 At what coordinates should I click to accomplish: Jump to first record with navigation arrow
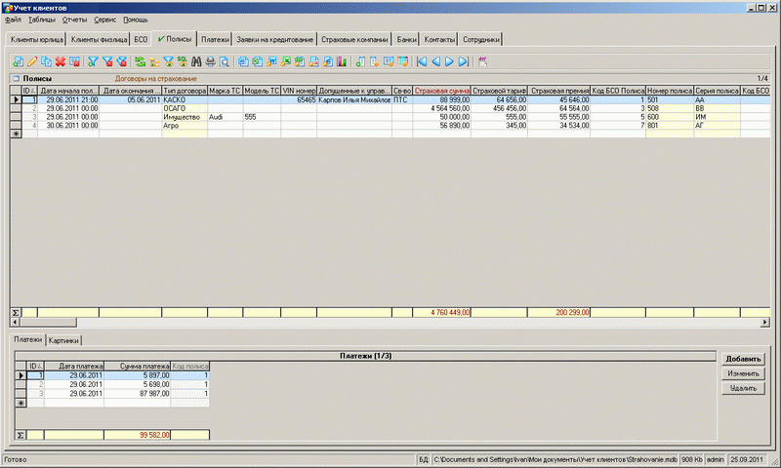click(422, 61)
